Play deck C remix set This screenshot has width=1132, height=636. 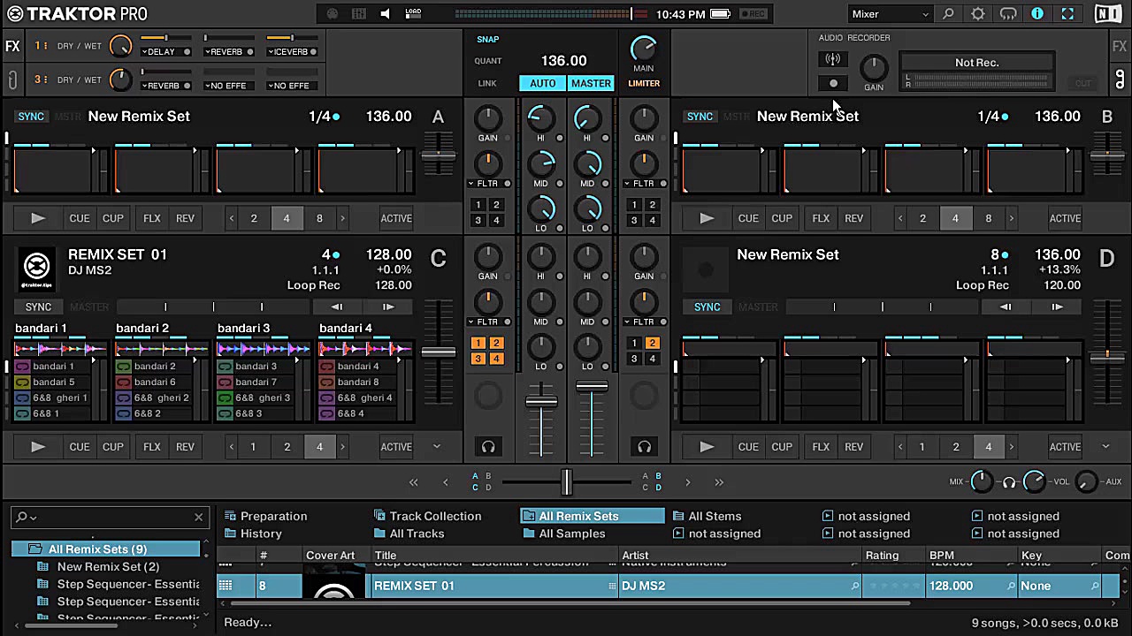(x=37, y=447)
